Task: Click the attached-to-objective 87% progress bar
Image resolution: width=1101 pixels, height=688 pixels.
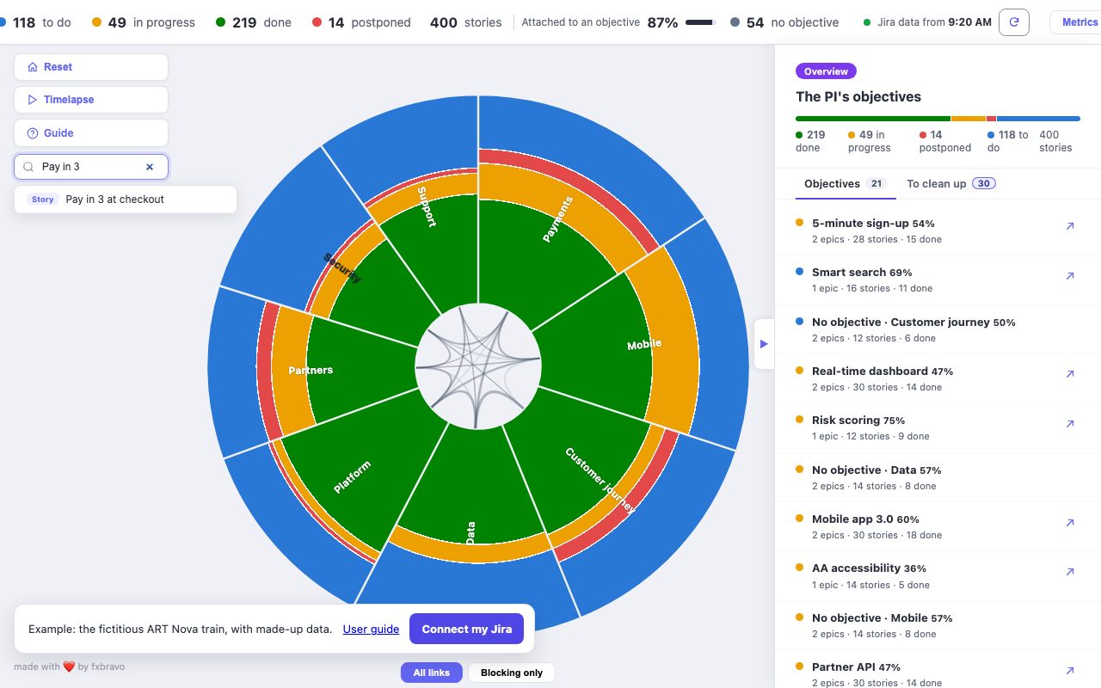Action: [x=702, y=22]
